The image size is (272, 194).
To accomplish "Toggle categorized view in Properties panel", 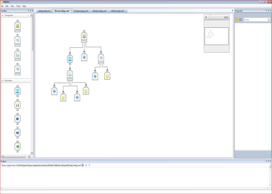I will [237, 20].
